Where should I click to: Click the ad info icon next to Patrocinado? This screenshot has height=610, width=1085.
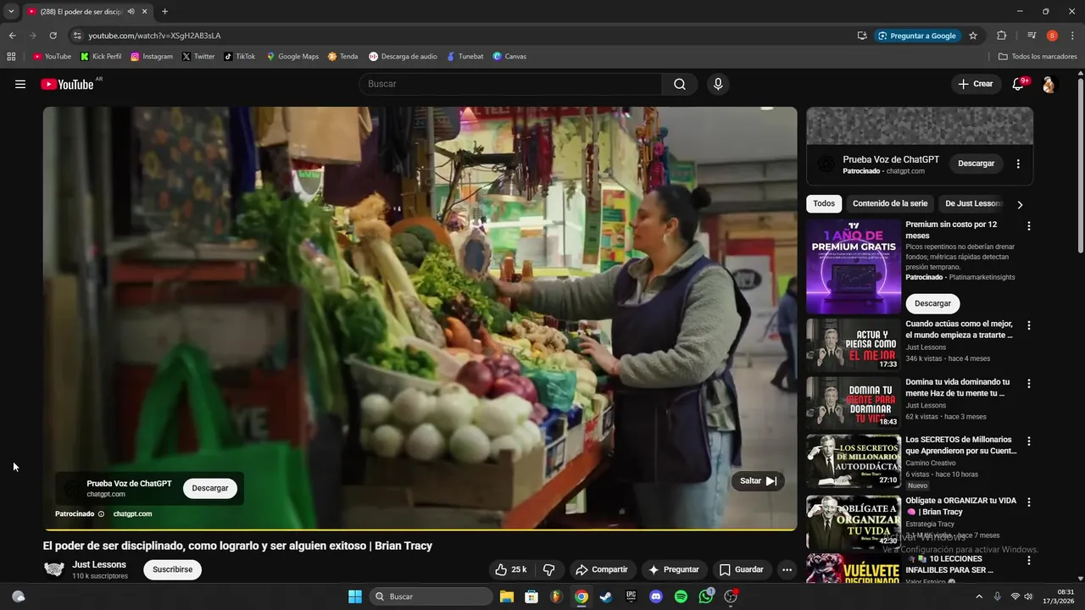coord(101,513)
